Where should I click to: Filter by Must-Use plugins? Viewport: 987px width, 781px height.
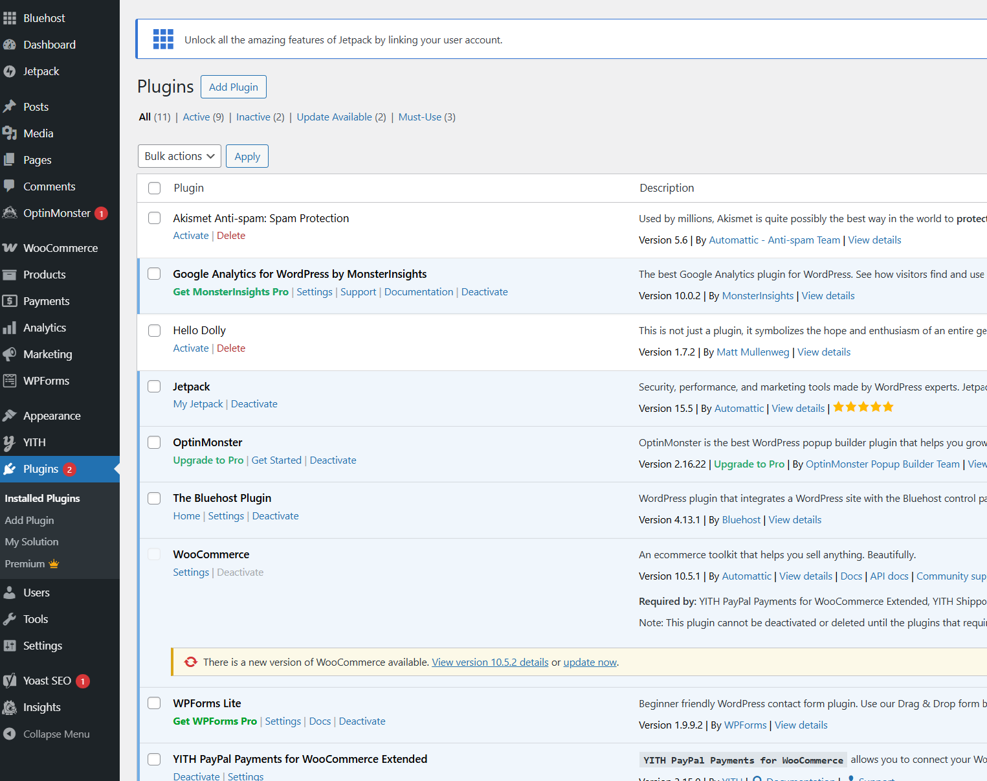(x=427, y=117)
